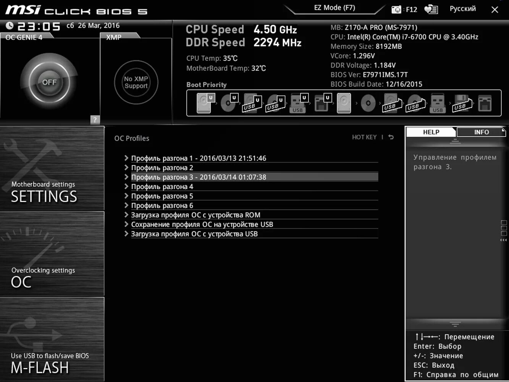Open the question-mark help for OC Genie
Image resolution: width=509 pixels, height=382 pixels.
(95, 120)
